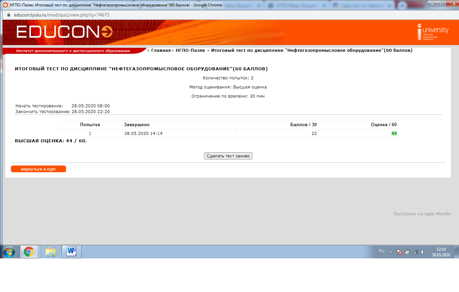
Task: Open Chrome from the Windows taskbar
Action: [29, 252]
